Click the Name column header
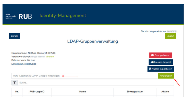Image resolution: width=187 pixels, height=101 pixels. pyautogui.click(x=83, y=92)
